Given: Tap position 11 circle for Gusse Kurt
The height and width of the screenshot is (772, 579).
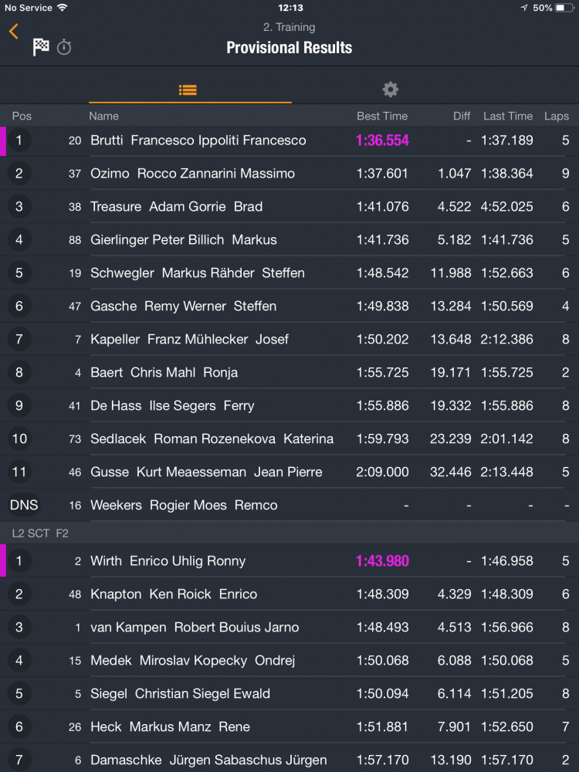Looking at the screenshot, I should (19, 472).
